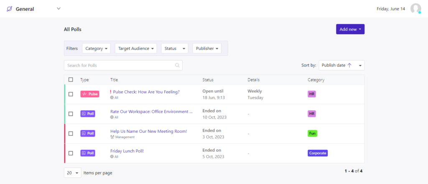Screen dimensions: 428x184
Task: Click the Corporate category tag
Action: [318, 153]
